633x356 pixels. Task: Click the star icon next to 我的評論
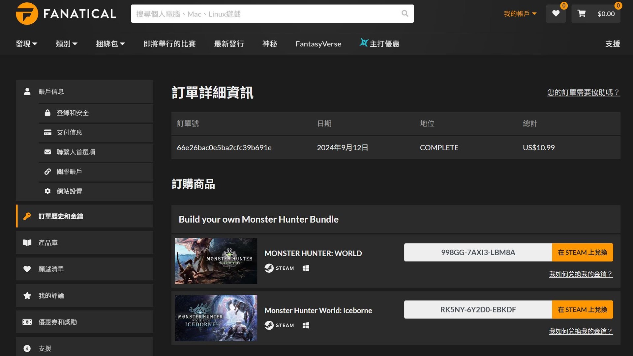(x=27, y=295)
